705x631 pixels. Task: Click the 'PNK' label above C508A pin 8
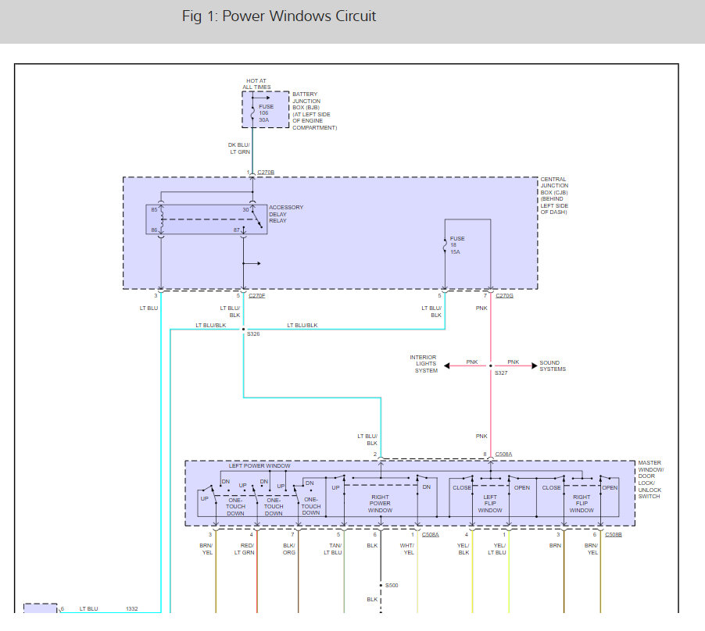coord(481,436)
